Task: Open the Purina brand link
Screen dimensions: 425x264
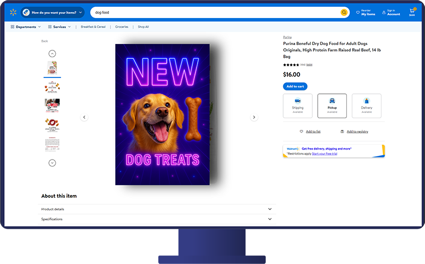Action: pyautogui.click(x=287, y=37)
